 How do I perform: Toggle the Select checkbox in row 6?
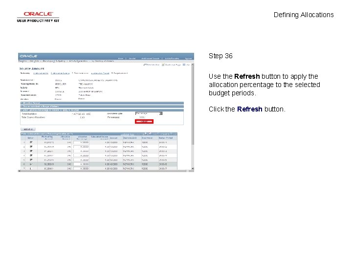(x=31, y=164)
